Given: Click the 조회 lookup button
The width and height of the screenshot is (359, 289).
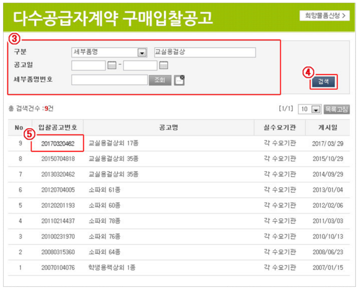Looking at the screenshot, I should tap(160, 80).
